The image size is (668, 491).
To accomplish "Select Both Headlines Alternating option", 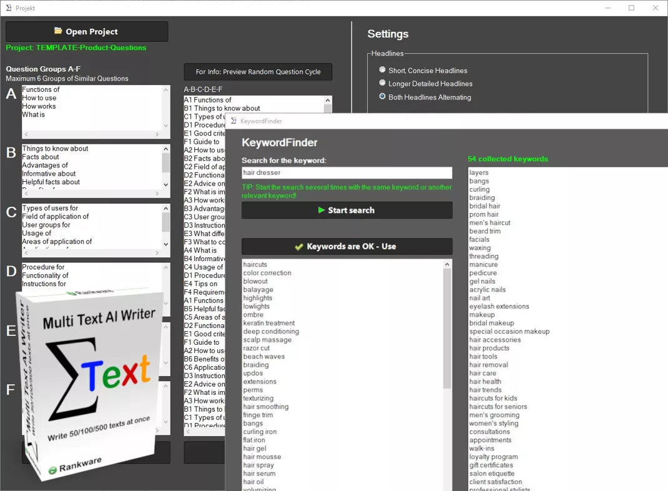I will coord(382,97).
